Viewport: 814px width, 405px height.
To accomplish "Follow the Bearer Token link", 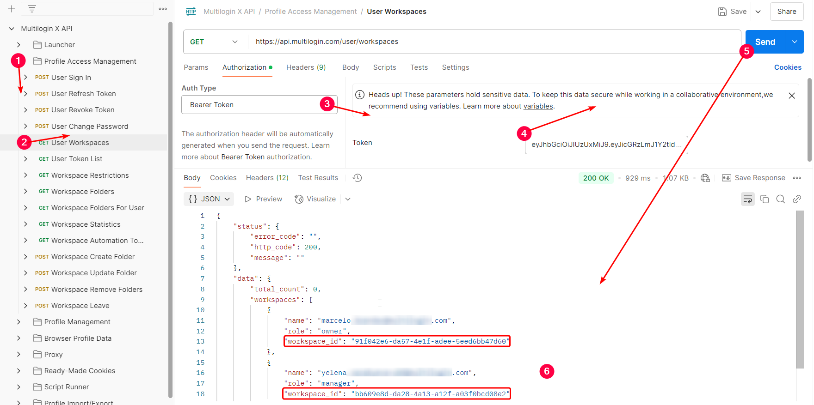I will [x=243, y=157].
